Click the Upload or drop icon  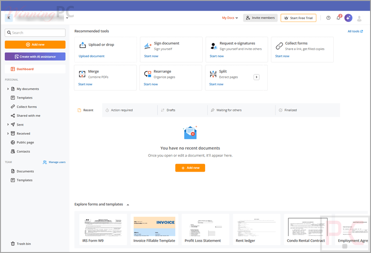(83, 45)
